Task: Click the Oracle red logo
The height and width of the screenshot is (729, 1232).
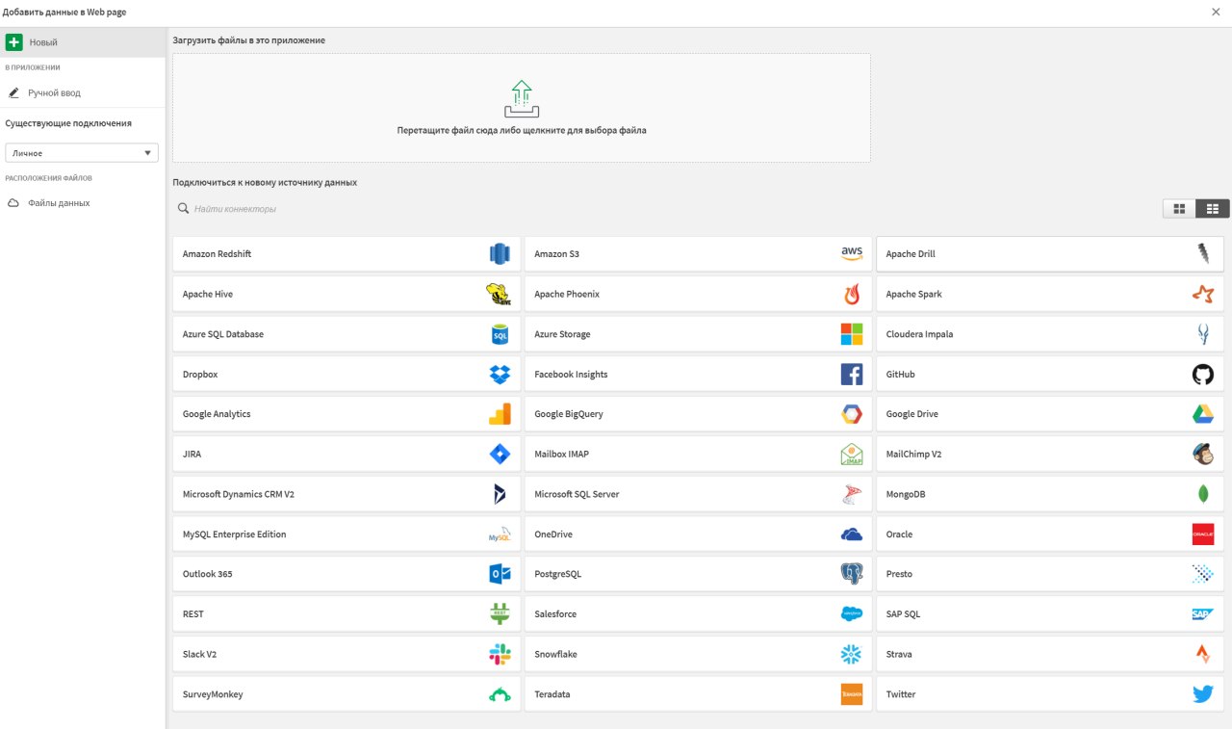Action: [1202, 534]
